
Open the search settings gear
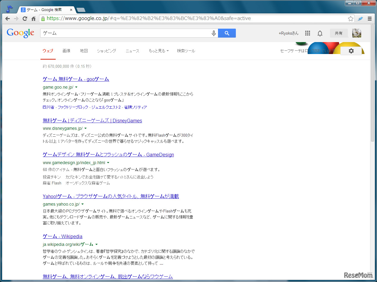(351, 51)
